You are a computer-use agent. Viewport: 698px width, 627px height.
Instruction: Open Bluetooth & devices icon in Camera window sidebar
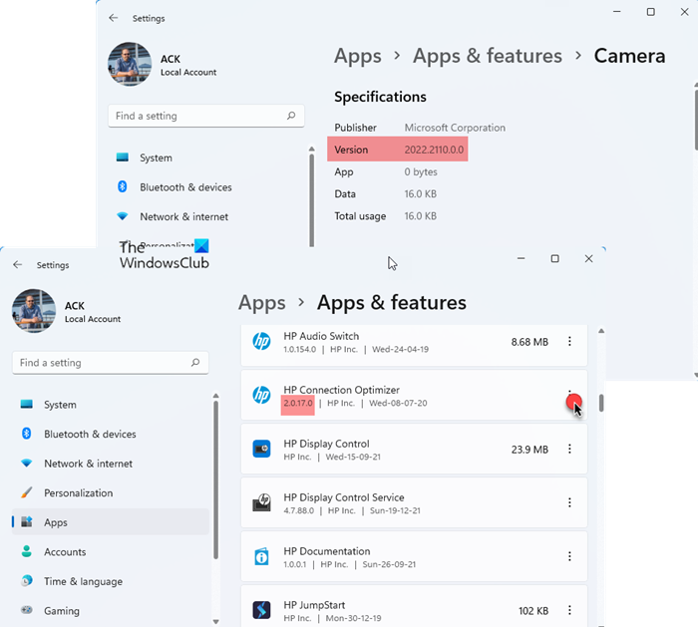pos(123,186)
